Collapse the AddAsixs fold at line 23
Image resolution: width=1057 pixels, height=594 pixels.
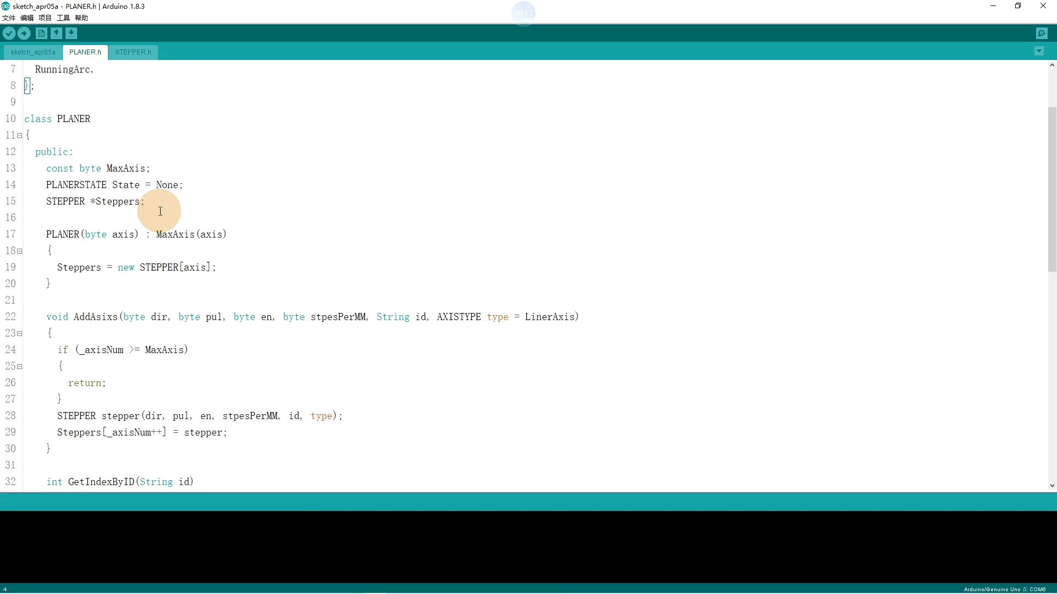click(20, 333)
